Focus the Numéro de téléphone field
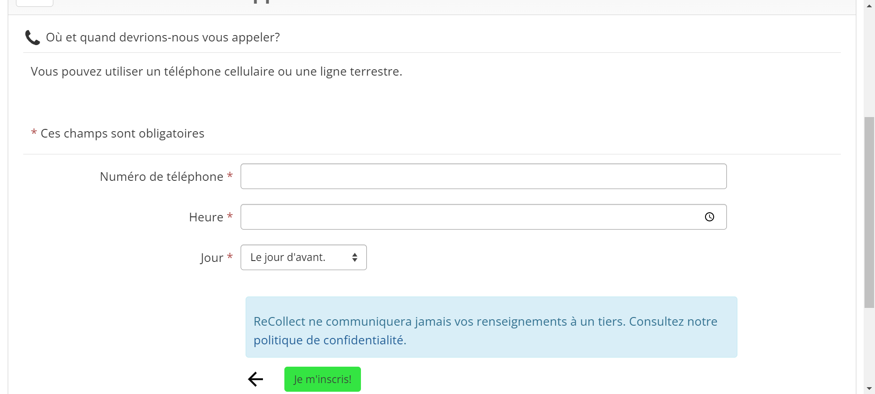This screenshot has width=875, height=394. [x=483, y=176]
